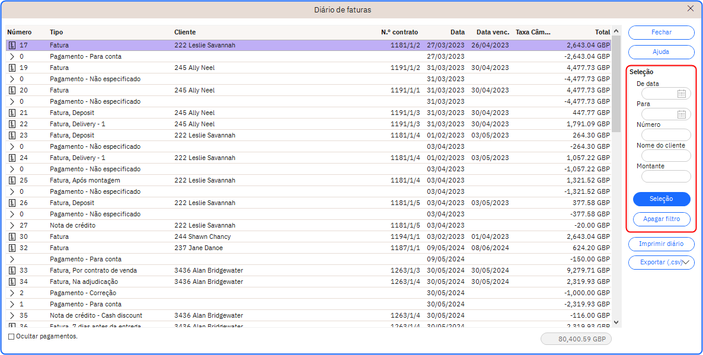703x355 pixels.
Task: Focus the Nome do cliente input field
Action: (x=666, y=156)
